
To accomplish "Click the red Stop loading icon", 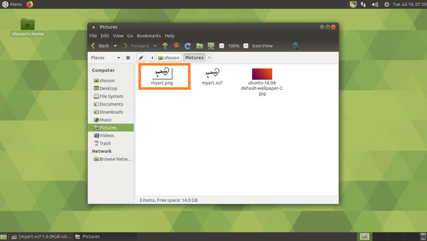I will click(176, 46).
